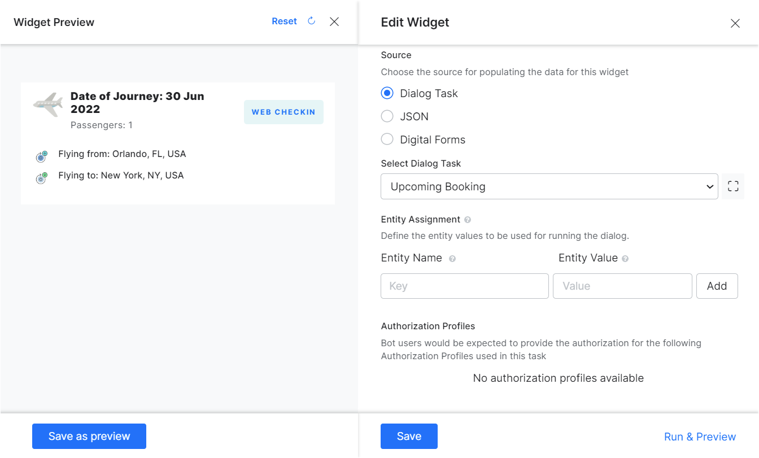Choose Digital Forms source option
Viewport: 759px width, 458px height.
tap(387, 139)
